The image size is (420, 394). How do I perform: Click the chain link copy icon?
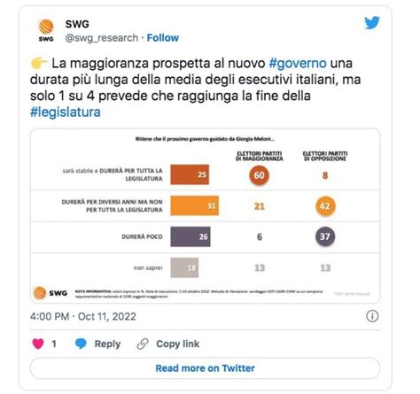click(143, 344)
